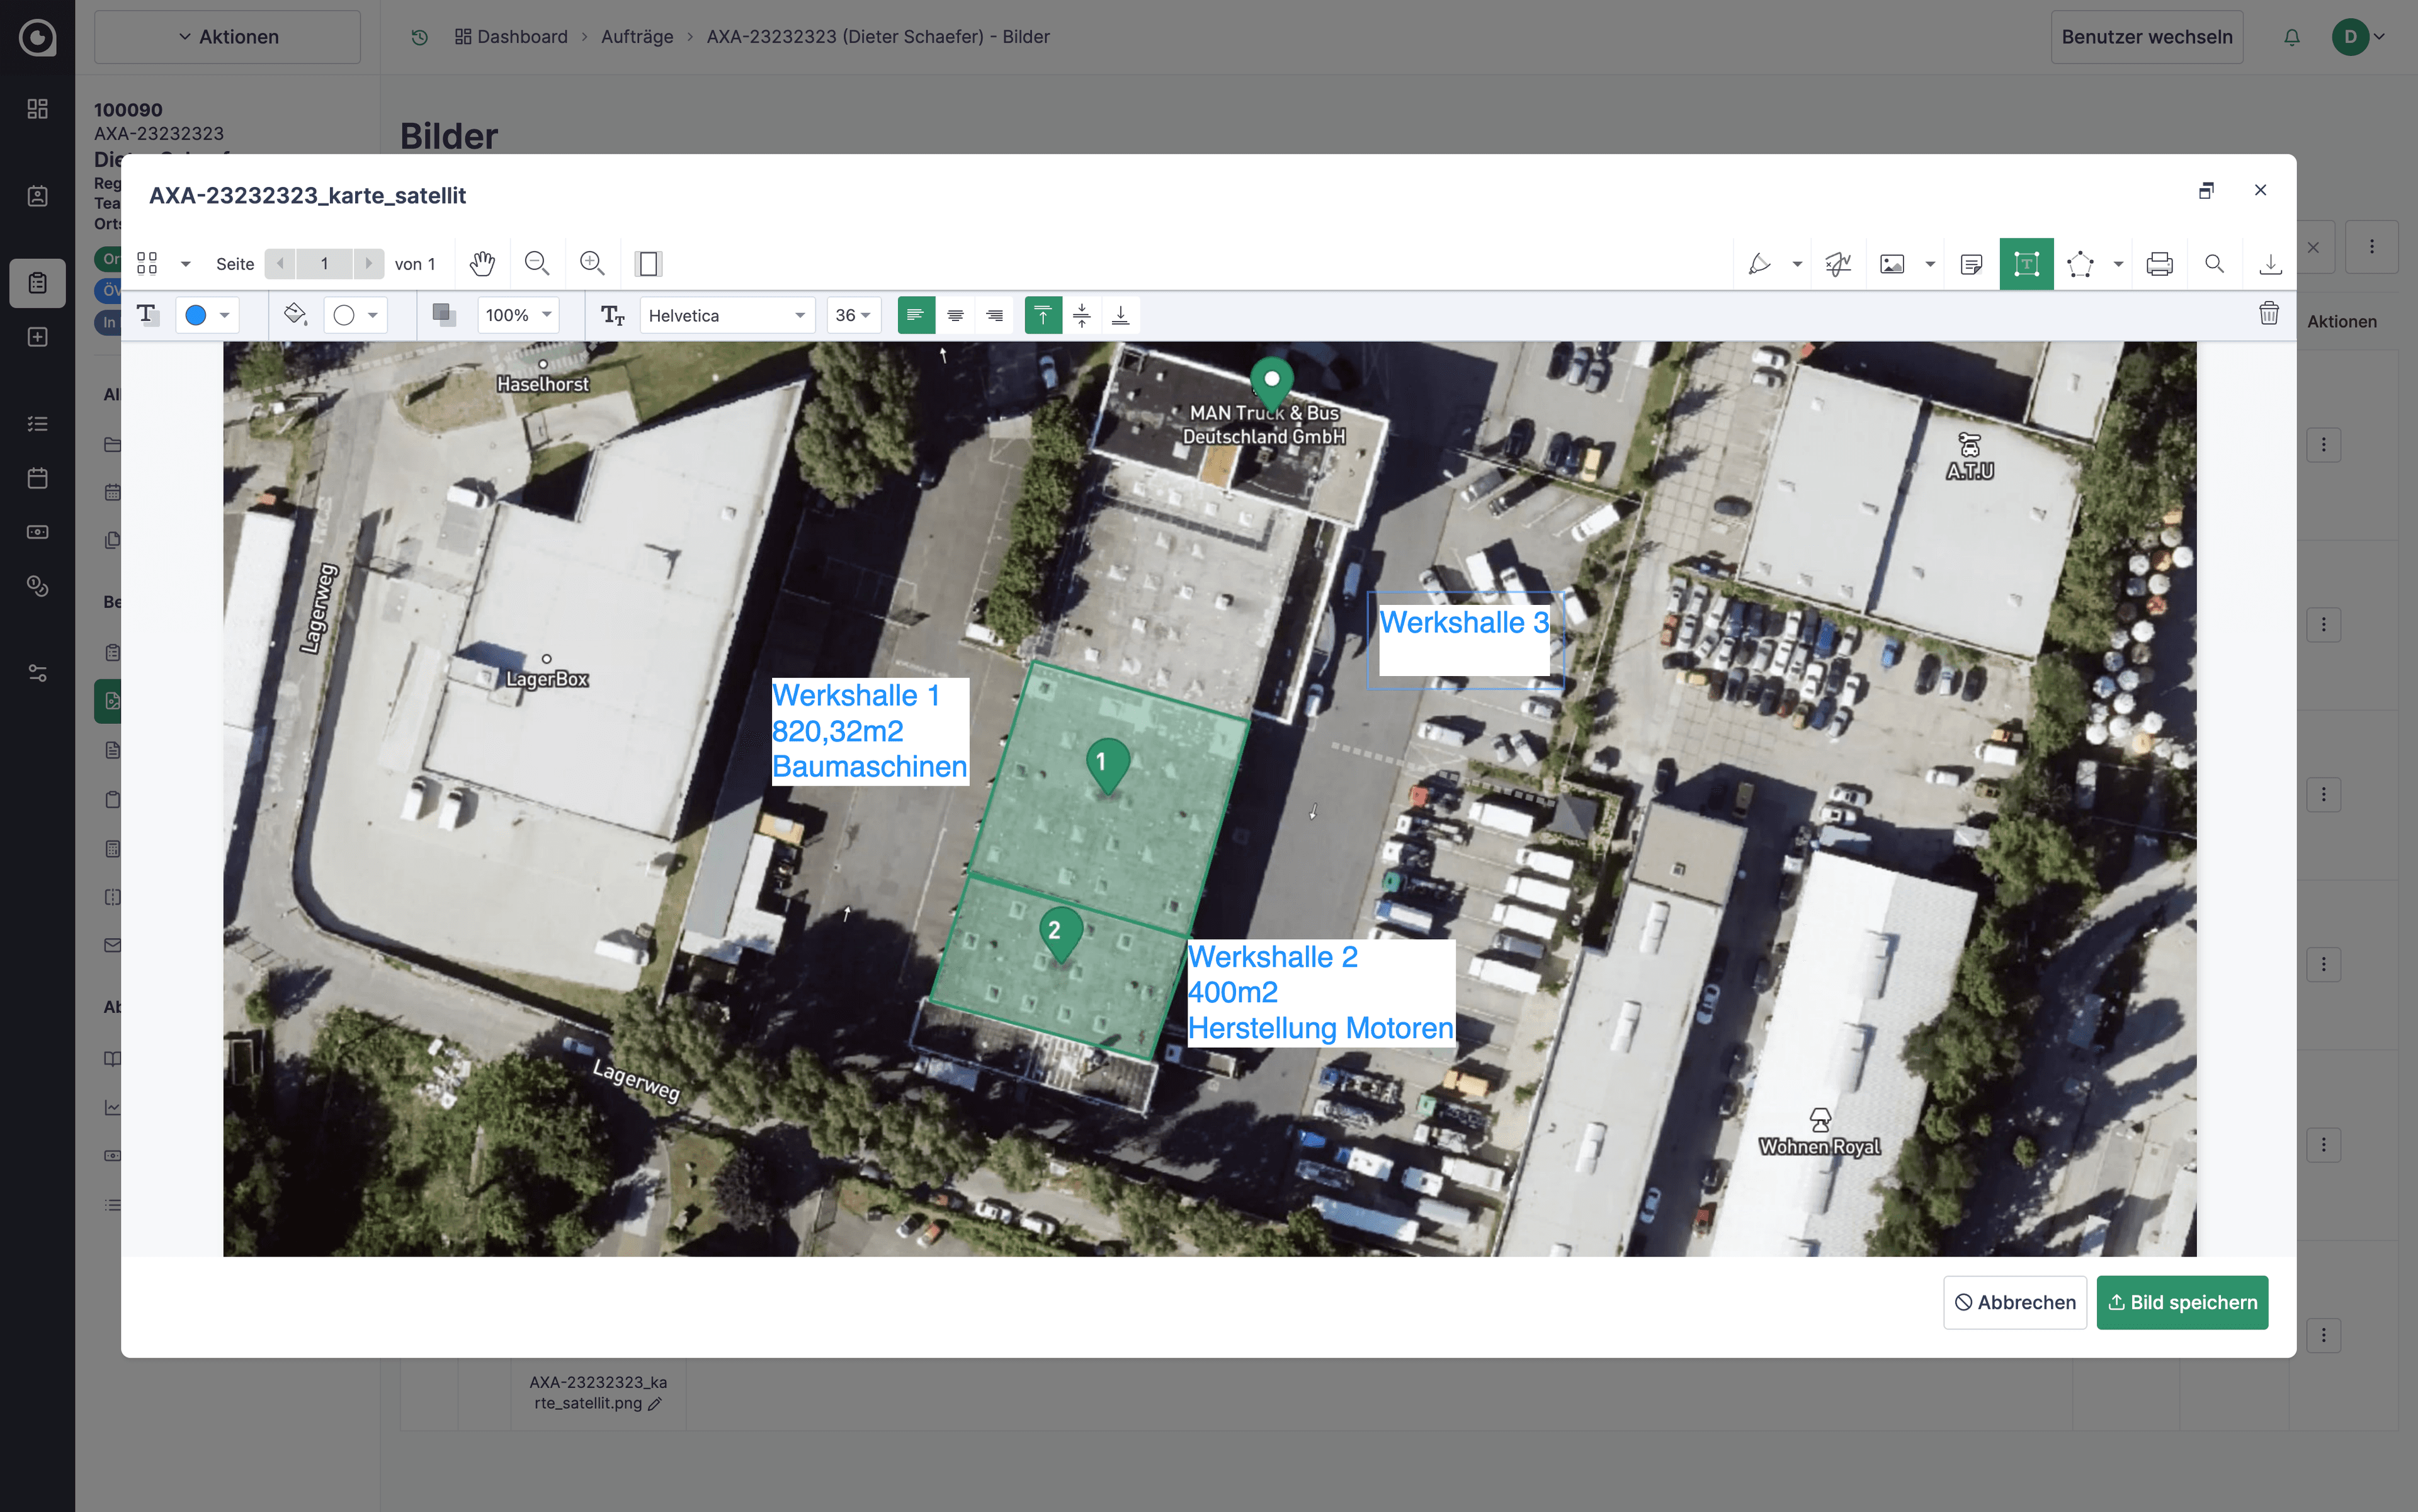Click the opacity layers icon
Image resolution: width=2418 pixels, height=1512 pixels.
click(x=443, y=315)
